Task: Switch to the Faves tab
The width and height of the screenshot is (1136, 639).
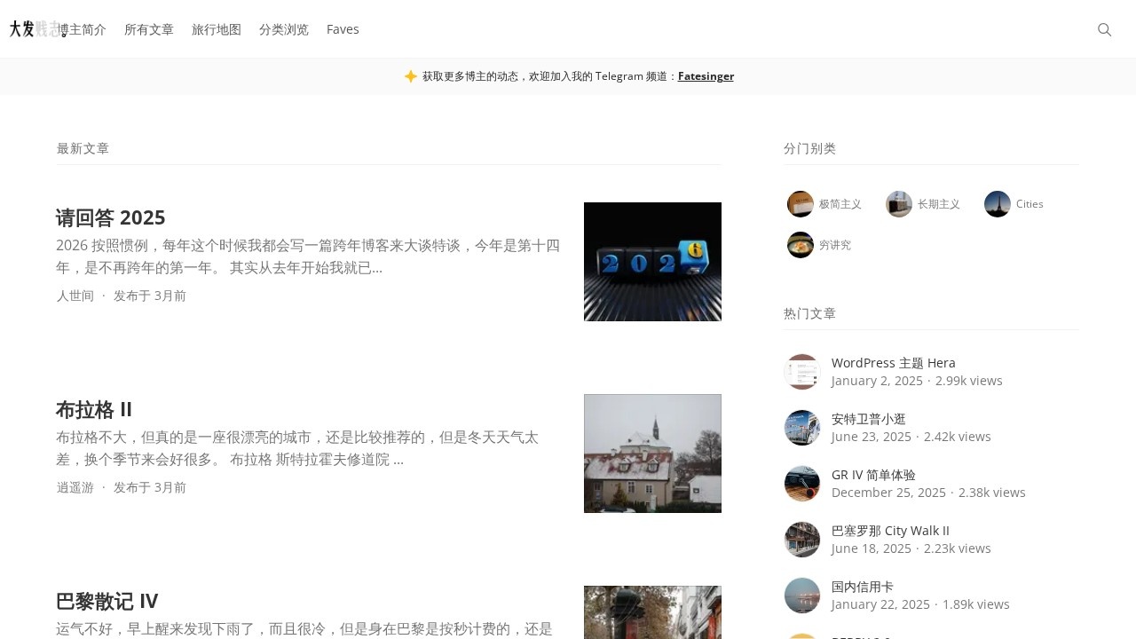Action: (343, 29)
